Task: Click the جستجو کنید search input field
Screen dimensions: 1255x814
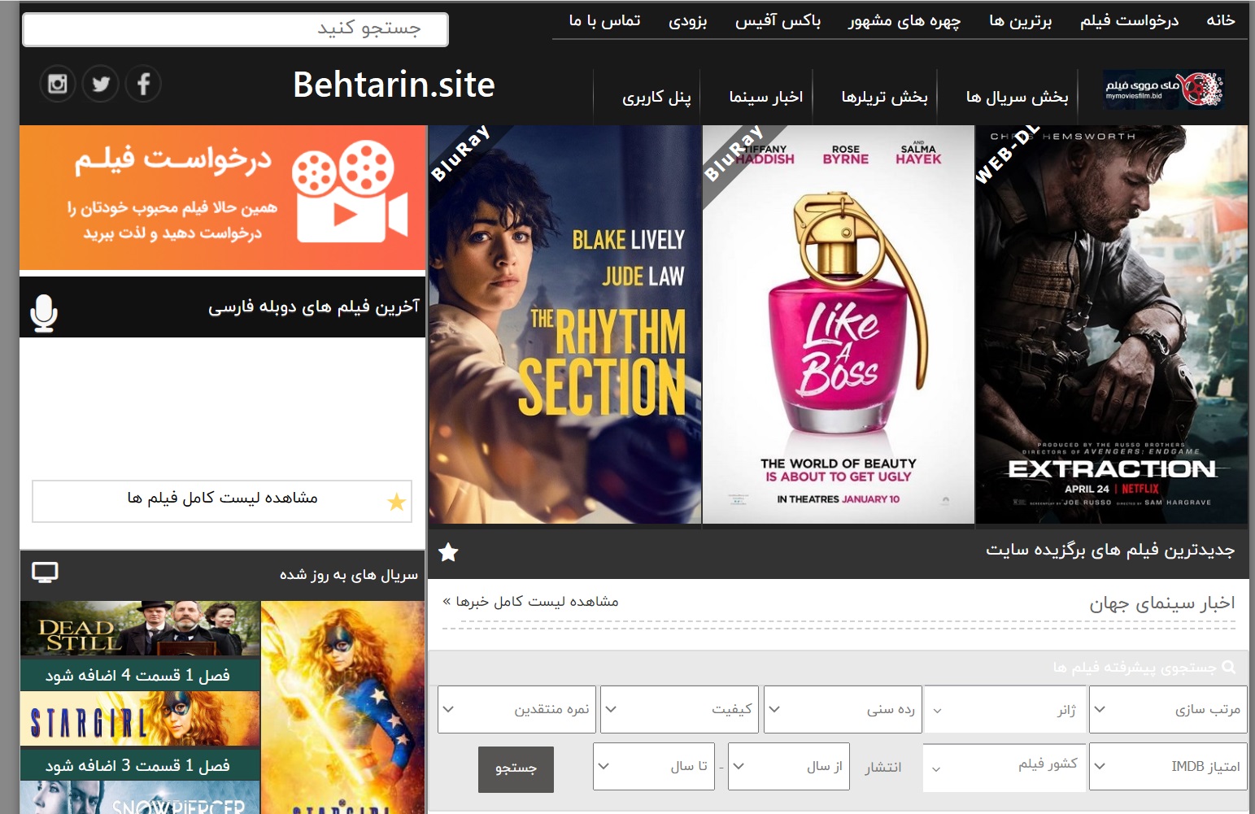Action: (x=235, y=29)
